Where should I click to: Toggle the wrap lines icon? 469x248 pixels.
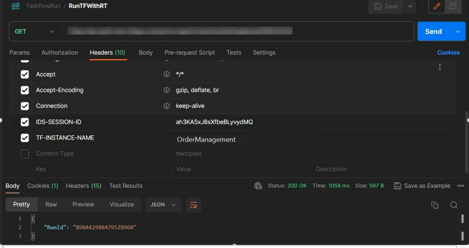pos(193,205)
